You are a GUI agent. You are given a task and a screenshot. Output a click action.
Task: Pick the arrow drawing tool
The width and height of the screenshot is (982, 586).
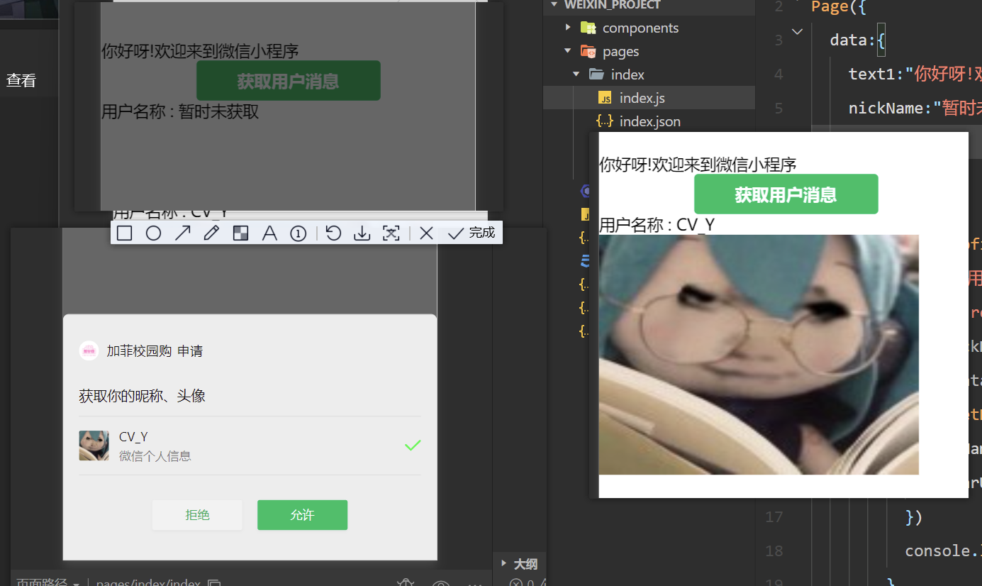pos(182,232)
